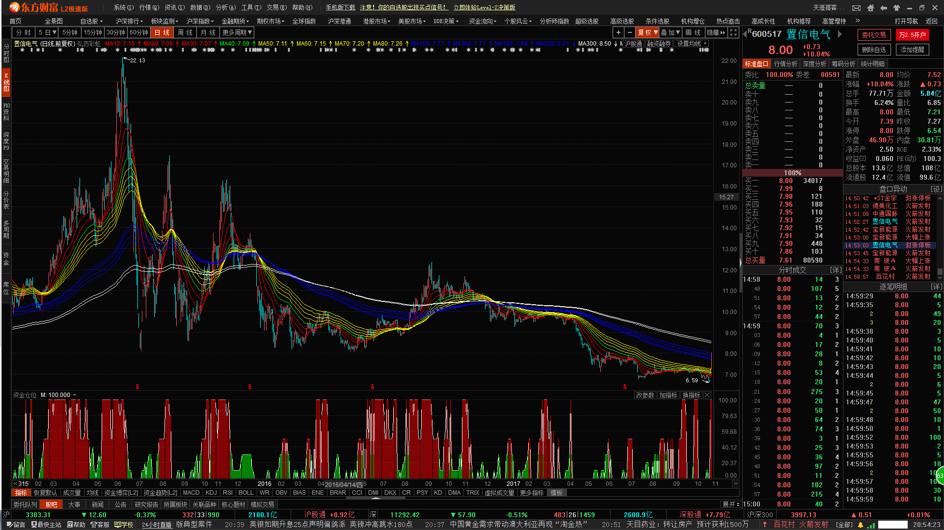Jump timeline to earliest with double-left arrow
The width and height of the screenshot is (944, 530).
15,484
